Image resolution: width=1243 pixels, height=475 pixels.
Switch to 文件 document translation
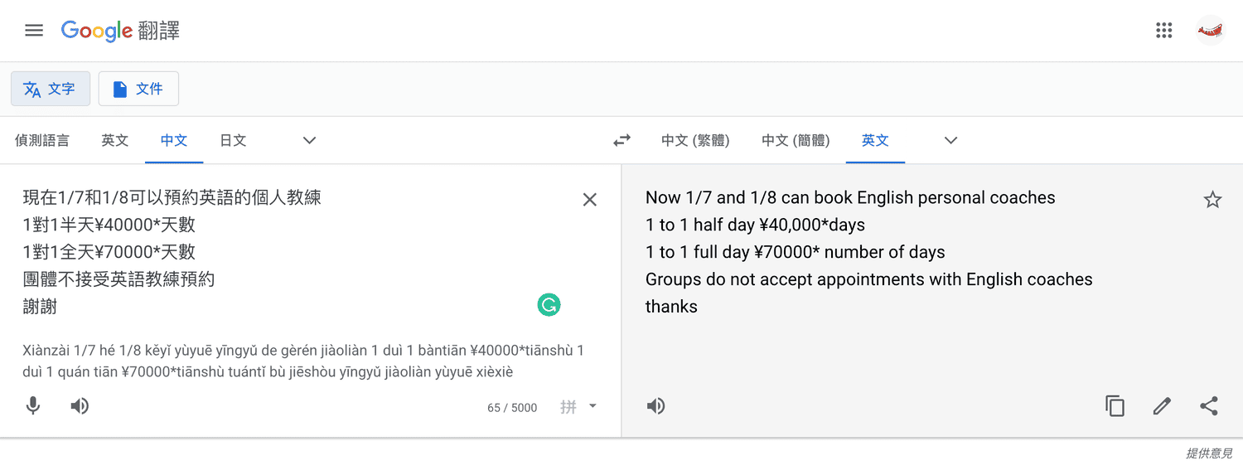[138, 89]
